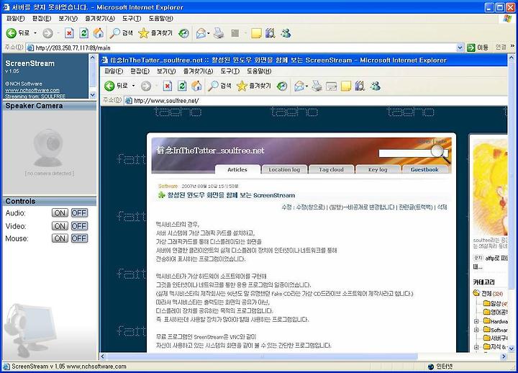Click the 이동 (Go) button by the address bar

coord(478,48)
